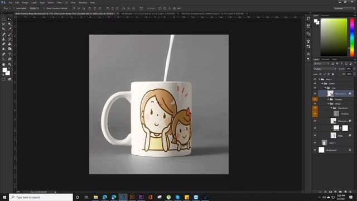The image size is (357, 201).
Task: Open the Window menu
Action: click(83, 2)
